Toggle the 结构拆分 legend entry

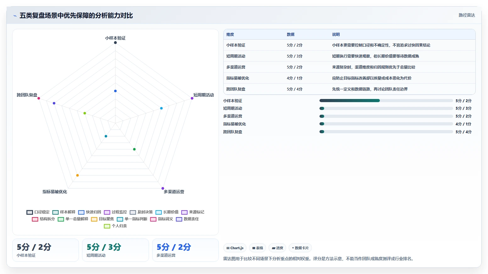coord(43,219)
